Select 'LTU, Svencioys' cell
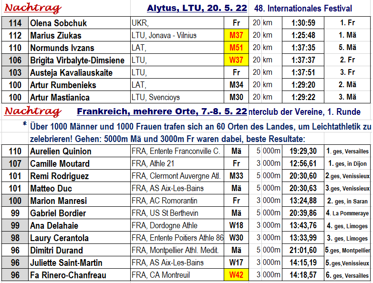The image size is (373, 283). 177,97
